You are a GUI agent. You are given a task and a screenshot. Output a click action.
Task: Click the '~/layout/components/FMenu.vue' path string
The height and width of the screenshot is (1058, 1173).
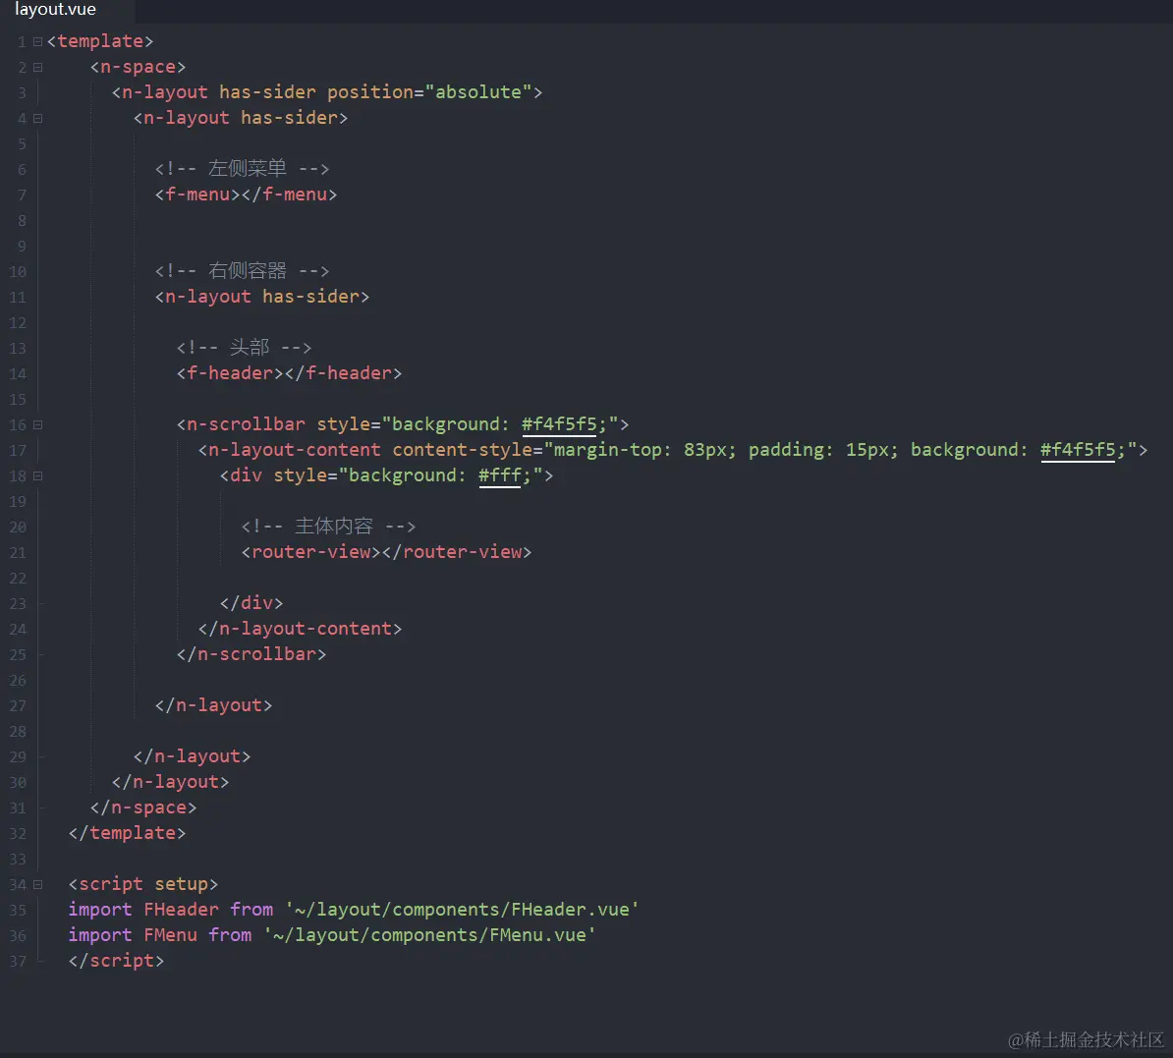[x=429, y=934]
